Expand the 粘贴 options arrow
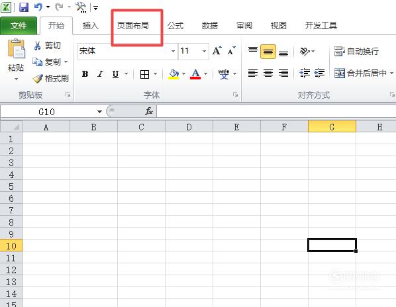The width and height of the screenshot is (396, 307). [x=16, y=79]
